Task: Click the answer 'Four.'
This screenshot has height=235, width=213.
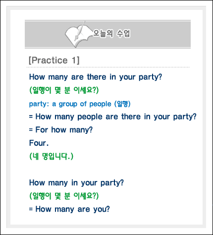Action: point(39,143)
